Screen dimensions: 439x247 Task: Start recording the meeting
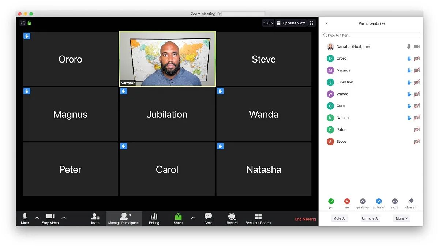coord(232,218)
